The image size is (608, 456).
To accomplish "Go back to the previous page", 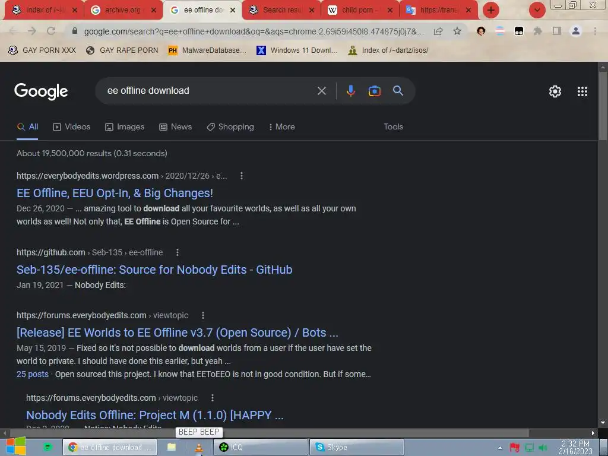I will 13,31.
